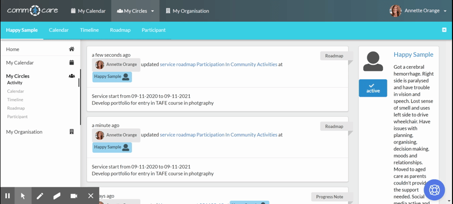Switch to the Participant tab
This screenshot has height=204, width=453.
point(153,30)
